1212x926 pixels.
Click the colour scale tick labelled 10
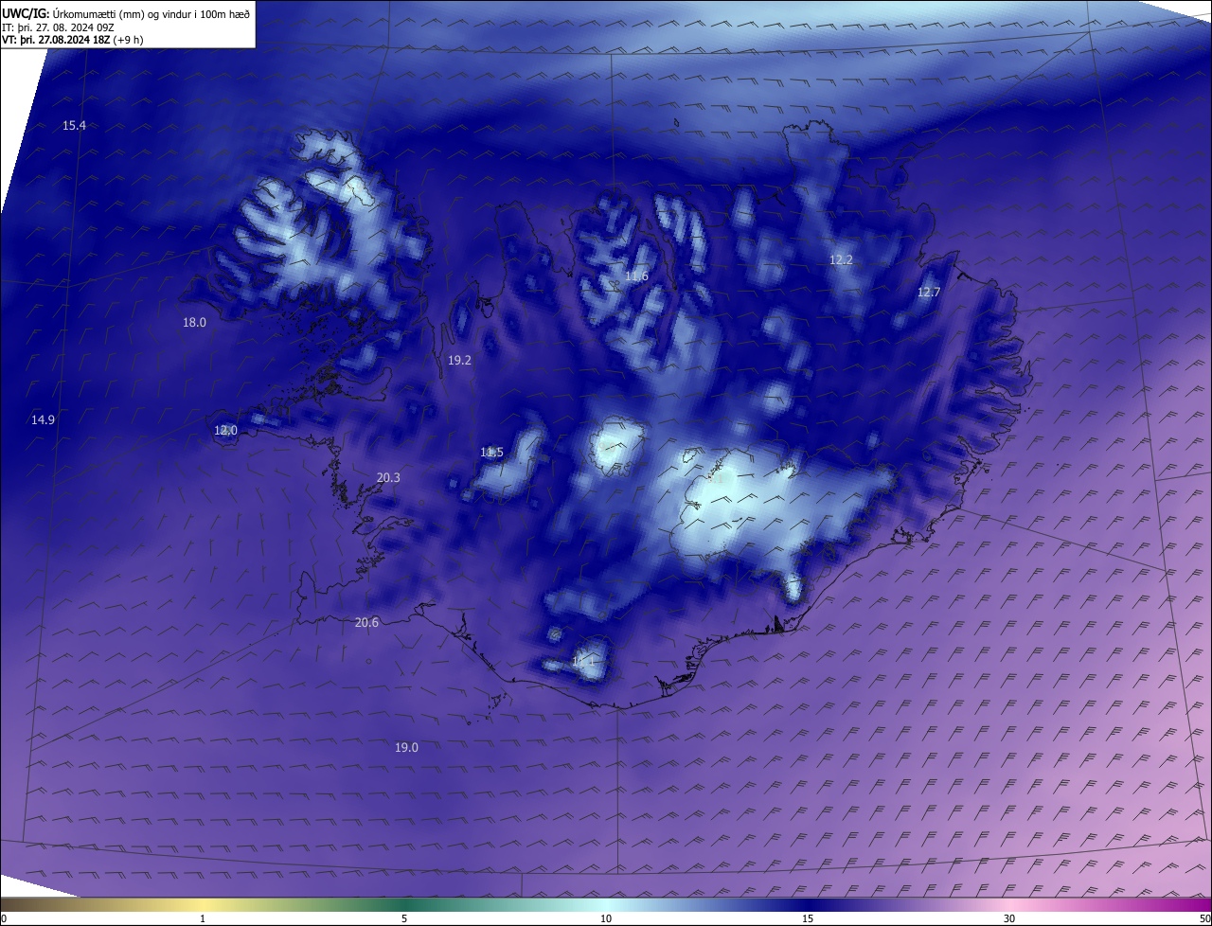click(606, 918)
